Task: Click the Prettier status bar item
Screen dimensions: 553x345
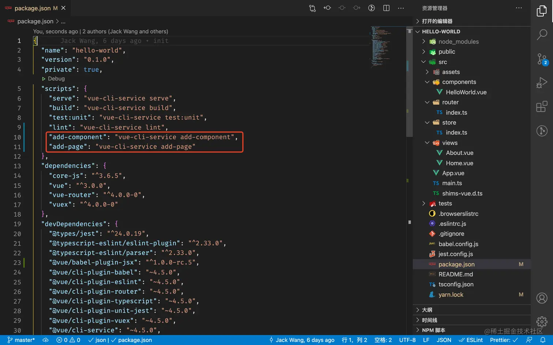Action: click(x=504, y=340)
